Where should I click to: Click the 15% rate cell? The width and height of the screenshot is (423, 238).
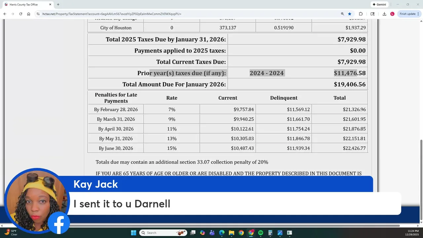click(x=172, y=148)
